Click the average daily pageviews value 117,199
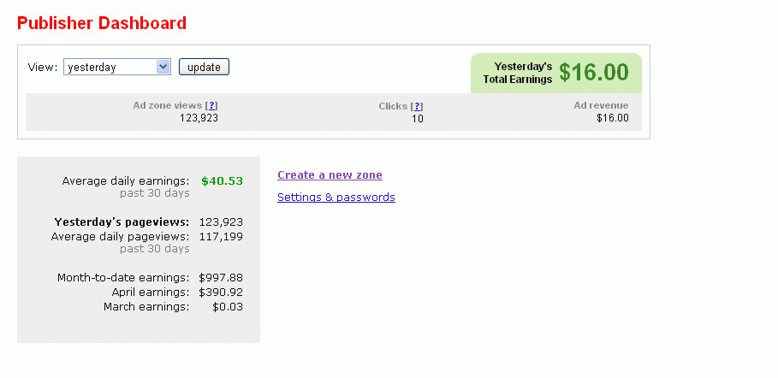 pos(220,236)
